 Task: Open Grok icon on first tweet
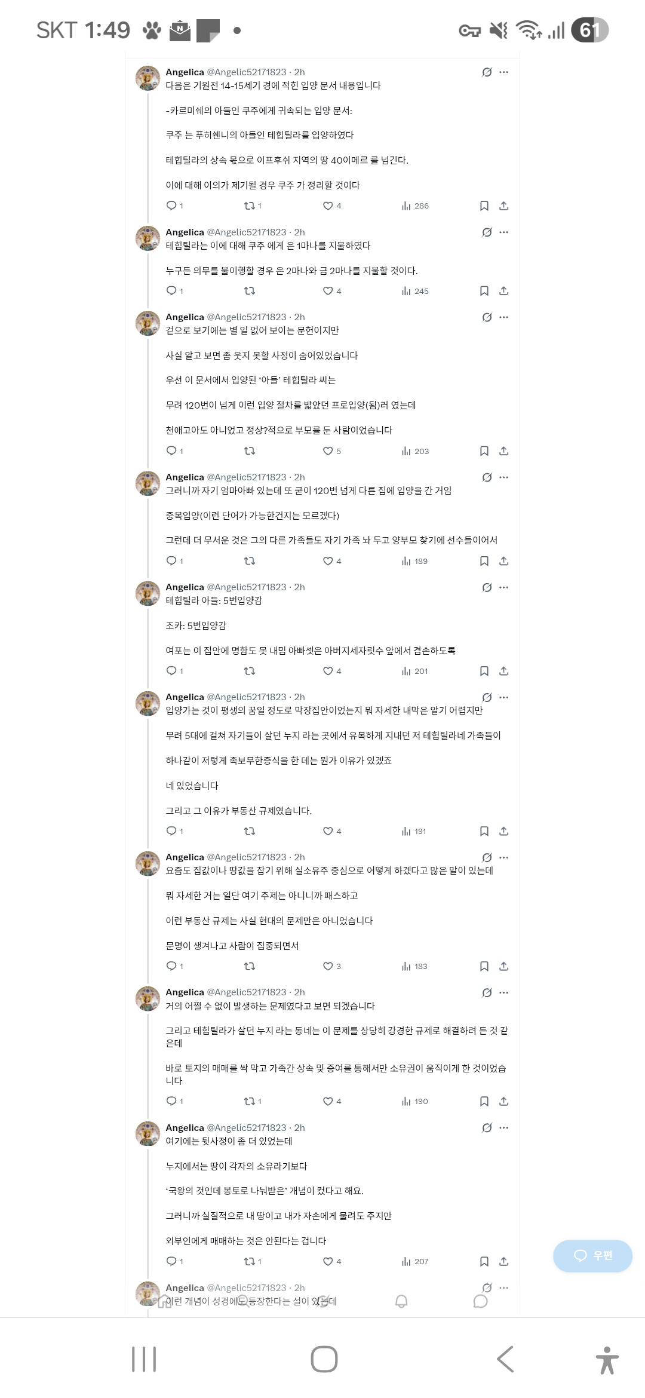pos(487,72)
